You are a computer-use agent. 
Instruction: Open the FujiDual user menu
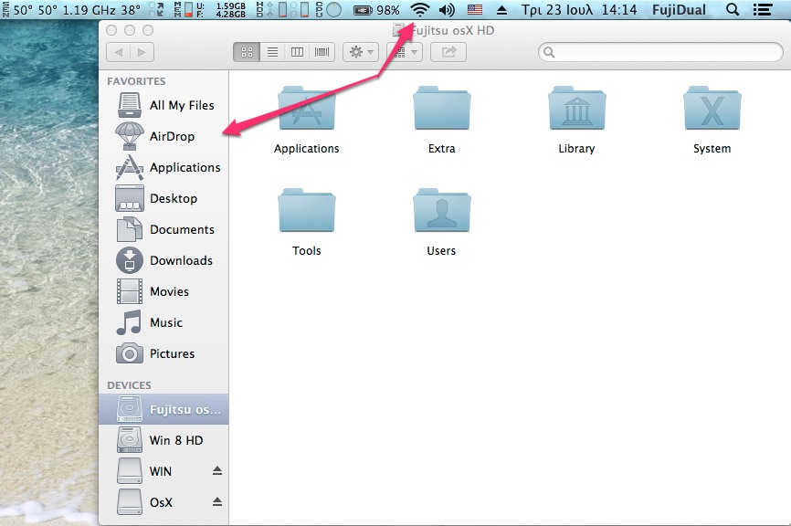[x=679, y=9]
